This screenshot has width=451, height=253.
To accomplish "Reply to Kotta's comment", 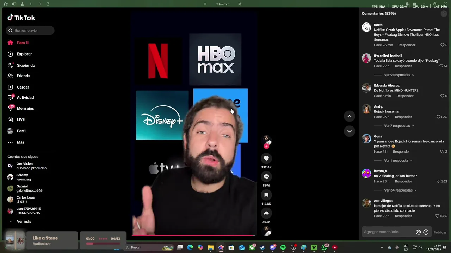I will [x=407, y=45].
